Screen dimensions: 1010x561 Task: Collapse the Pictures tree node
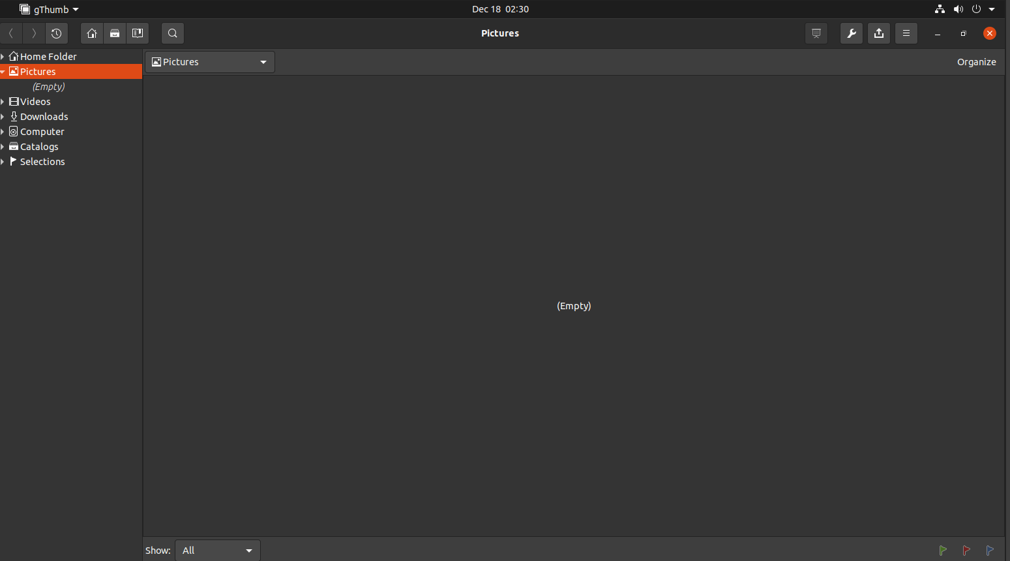[3, 72]
